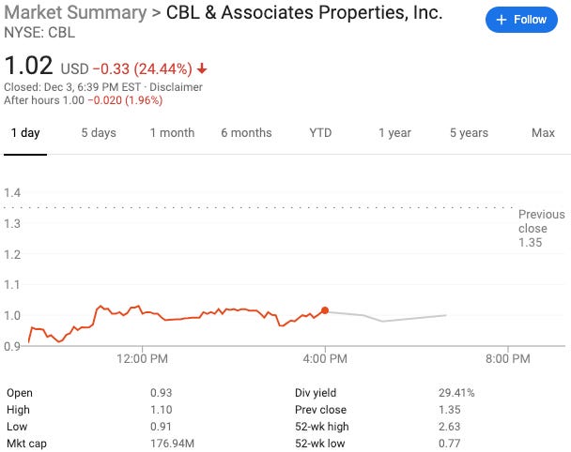
Task: Click the blue Follow button
Action: point(521,20)
